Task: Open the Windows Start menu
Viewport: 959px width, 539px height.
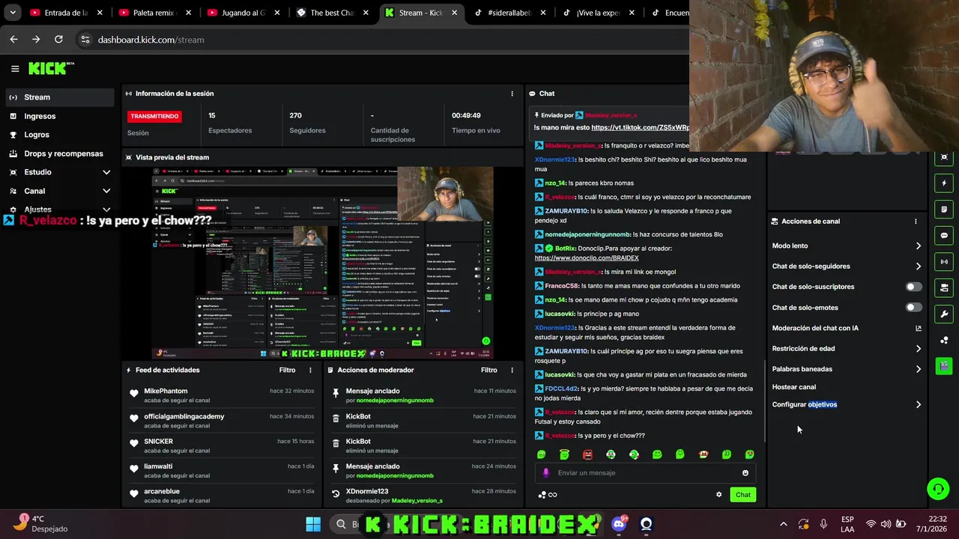Action: [313, 524]
